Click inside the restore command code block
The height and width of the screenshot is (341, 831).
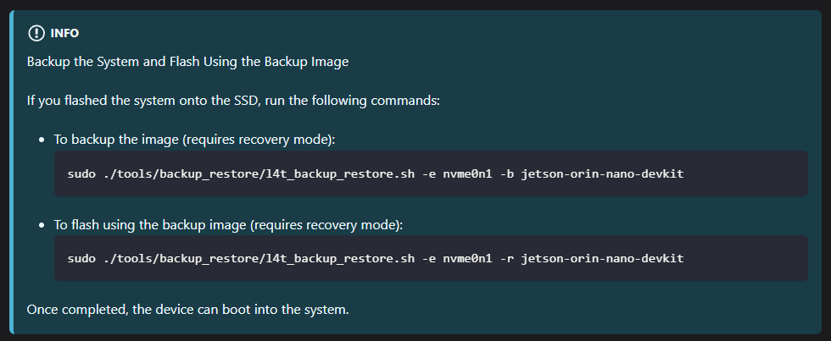coord(431,259)
